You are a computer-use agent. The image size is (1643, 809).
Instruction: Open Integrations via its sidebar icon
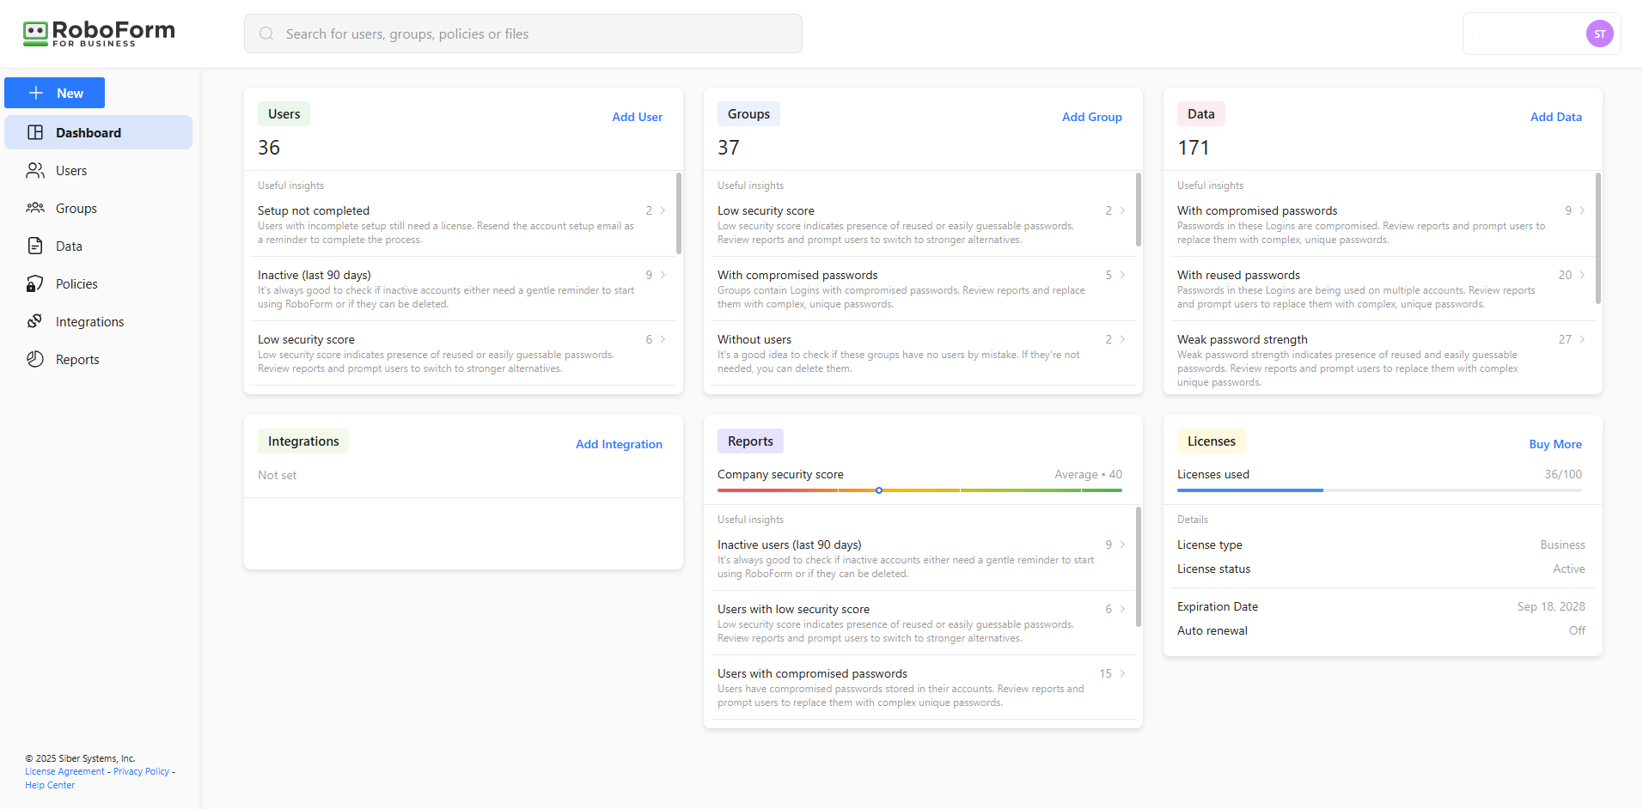click(x=35, y=321)
